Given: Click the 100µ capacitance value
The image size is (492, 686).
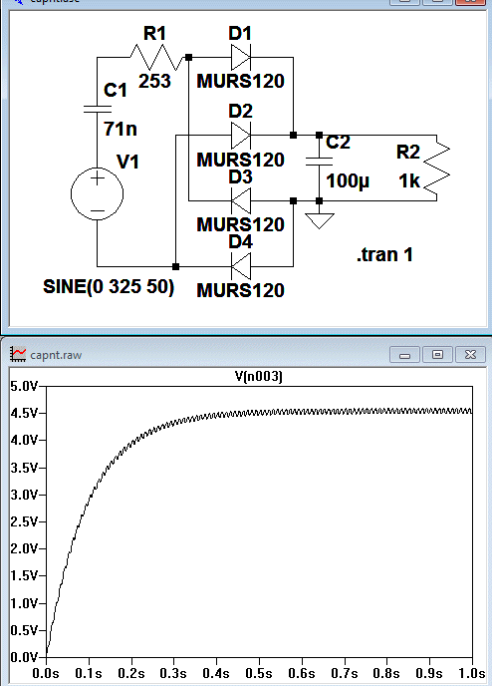Looking at the screenshot, I should tap(348, 181).
